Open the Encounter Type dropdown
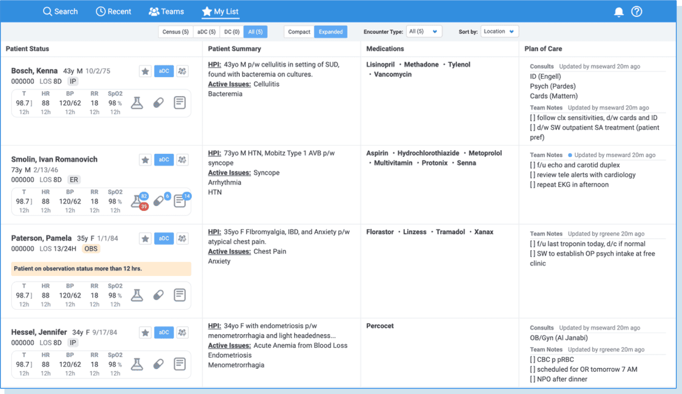Screen dimensions: 682x394 [x=424, y=31]
